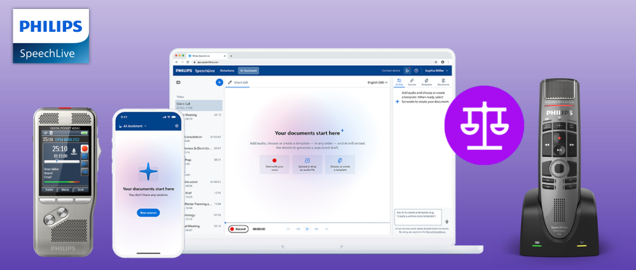Click the Index softkey on the Pocket Memo

pos(49,189)
